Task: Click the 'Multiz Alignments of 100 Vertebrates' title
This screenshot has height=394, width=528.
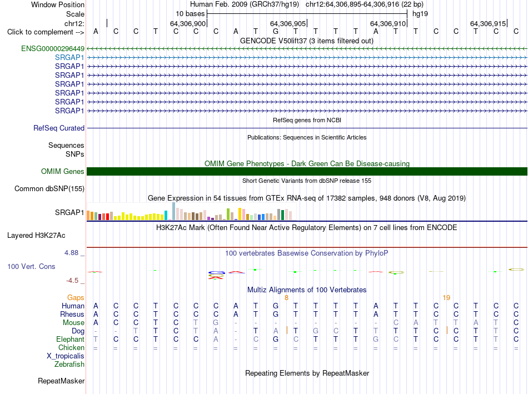Action: coord(307,290)
